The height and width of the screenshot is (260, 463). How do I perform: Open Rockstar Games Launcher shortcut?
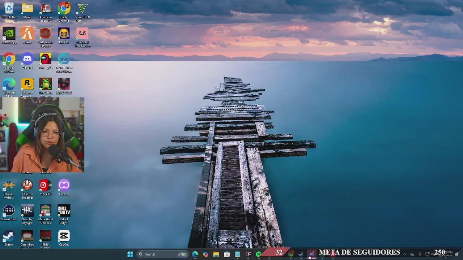(x=27, y=88)
